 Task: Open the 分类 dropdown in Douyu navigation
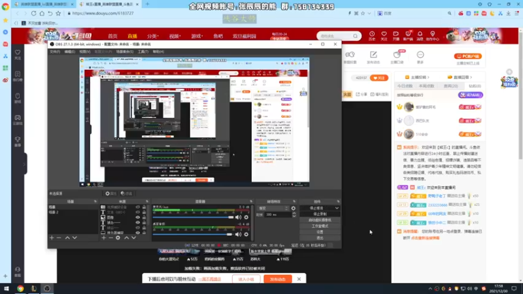(x=153, y=36)
